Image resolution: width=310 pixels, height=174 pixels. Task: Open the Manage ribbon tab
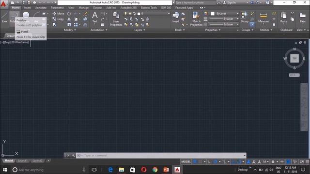pos(83,8)
